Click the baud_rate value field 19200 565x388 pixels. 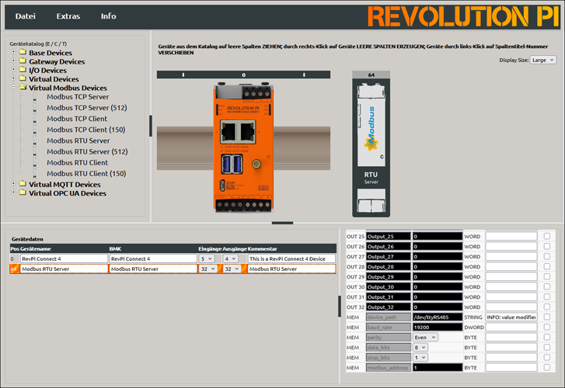click(x=438, y=327)
